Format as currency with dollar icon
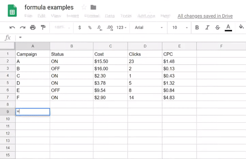246x159 pixels. click(80, 28)
